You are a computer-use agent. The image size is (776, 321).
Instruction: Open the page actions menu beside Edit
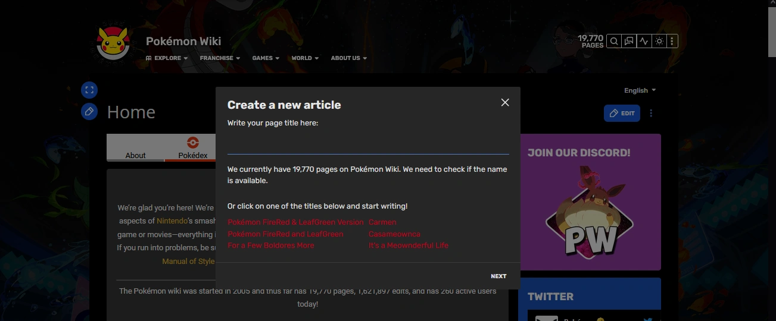click(x=651, y=113)
